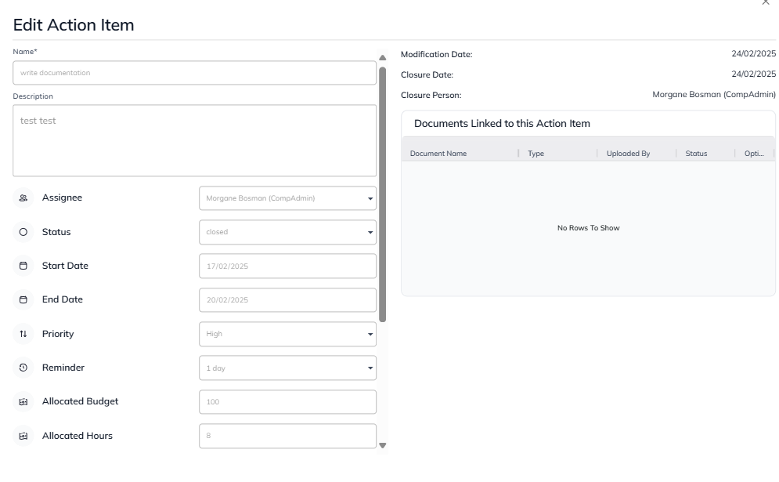The width and height of the screenshot is (779, 482).
Task: Close the Edit Action Item dialog
Action: click(766, 3)
